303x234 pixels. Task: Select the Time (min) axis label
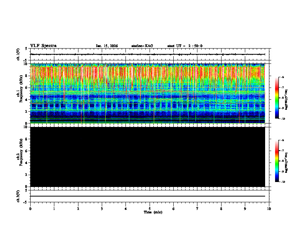153,212
